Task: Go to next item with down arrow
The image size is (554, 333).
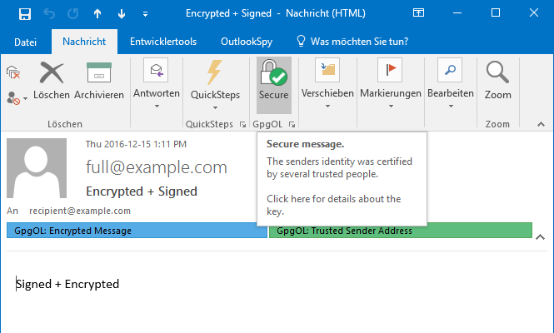Action: (x=122, y=13)
